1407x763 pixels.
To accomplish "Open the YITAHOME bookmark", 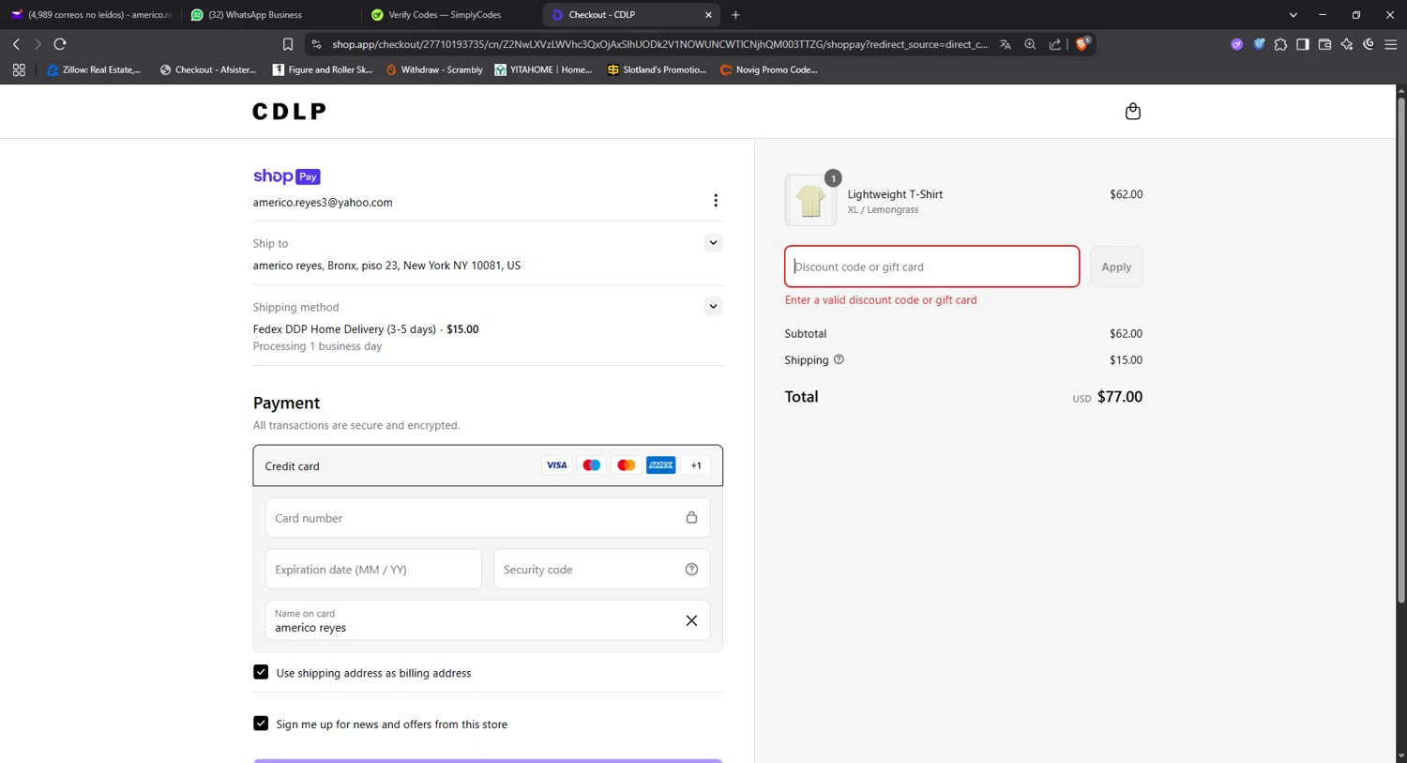I will pos(543,69).
